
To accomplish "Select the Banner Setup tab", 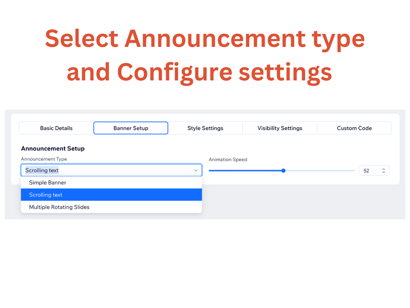I will pyautogui.click(x=131, y=128).
